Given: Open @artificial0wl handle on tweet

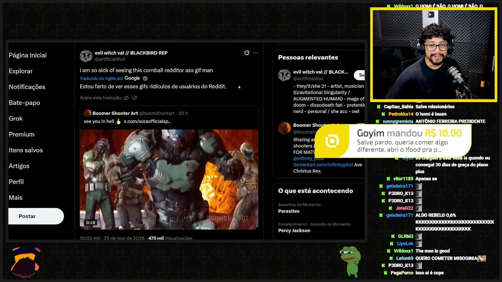Looking at the screenshot, I should (110, 59).
